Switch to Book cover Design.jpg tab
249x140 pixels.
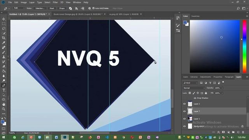pyautogui.click(x=78, y=14)
